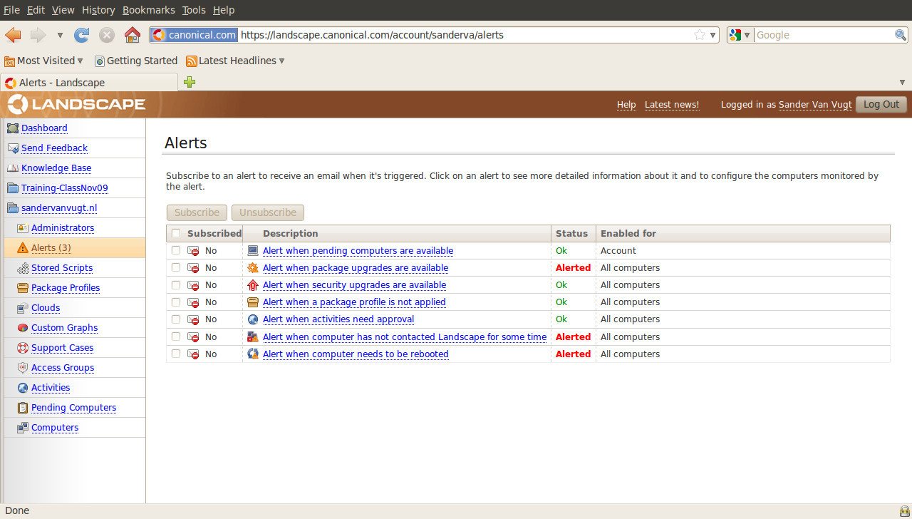Click the Google search input field
The width and height of the screenshot is (912, 519).
tap(823, 35)
